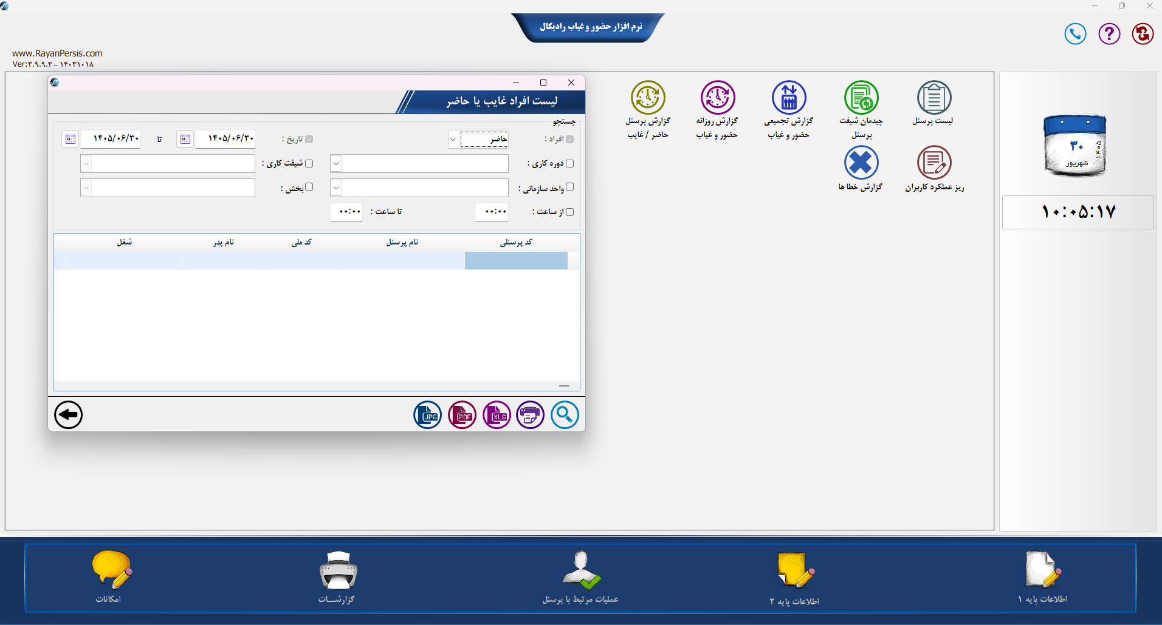This screenshot has height=625, width=1162.
Task: Click the to-hour (تا ساعت) time field
Action: pos(346,212)
